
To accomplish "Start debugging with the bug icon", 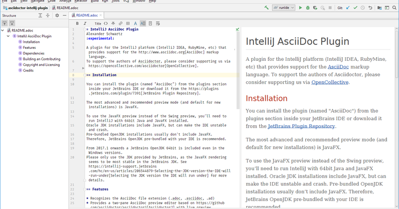I will tap(308, 7).
